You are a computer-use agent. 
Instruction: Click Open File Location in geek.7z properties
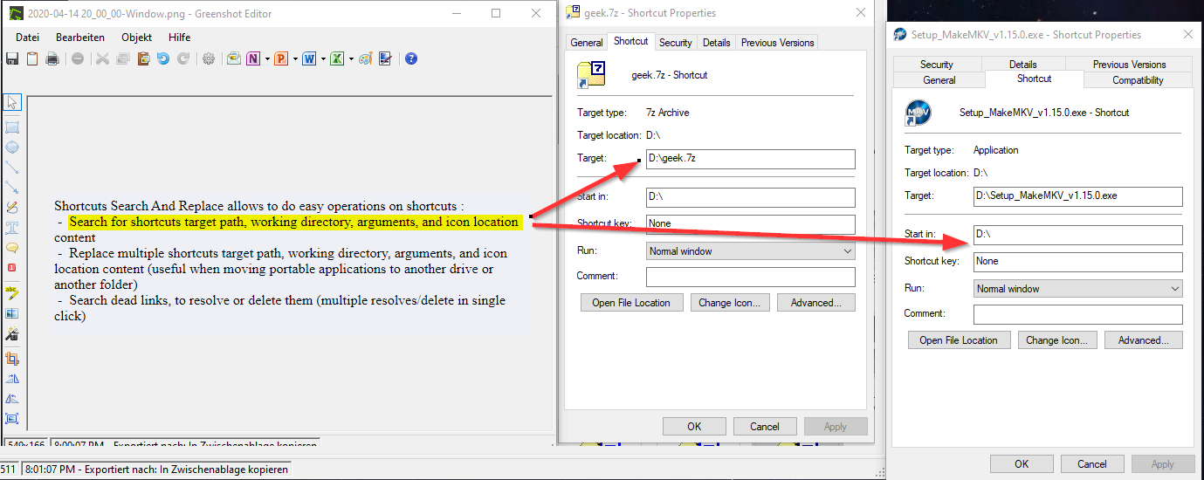(631, 303)
